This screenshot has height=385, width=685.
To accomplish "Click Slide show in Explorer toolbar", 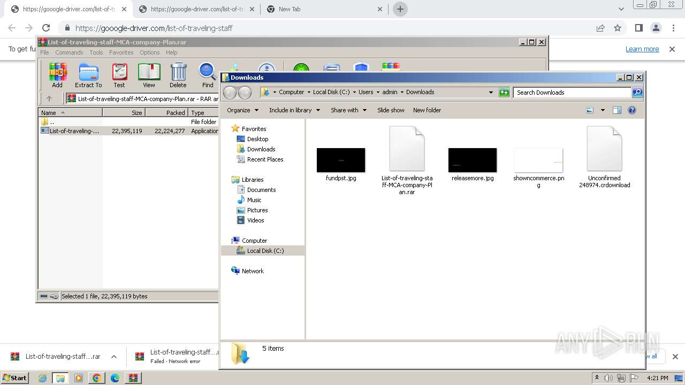I will (x=391, y=110).
